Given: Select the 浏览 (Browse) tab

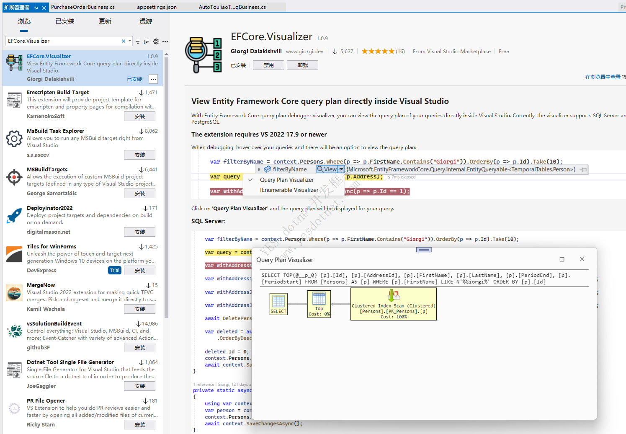Looking at the screenshot, I should [24, 21].
